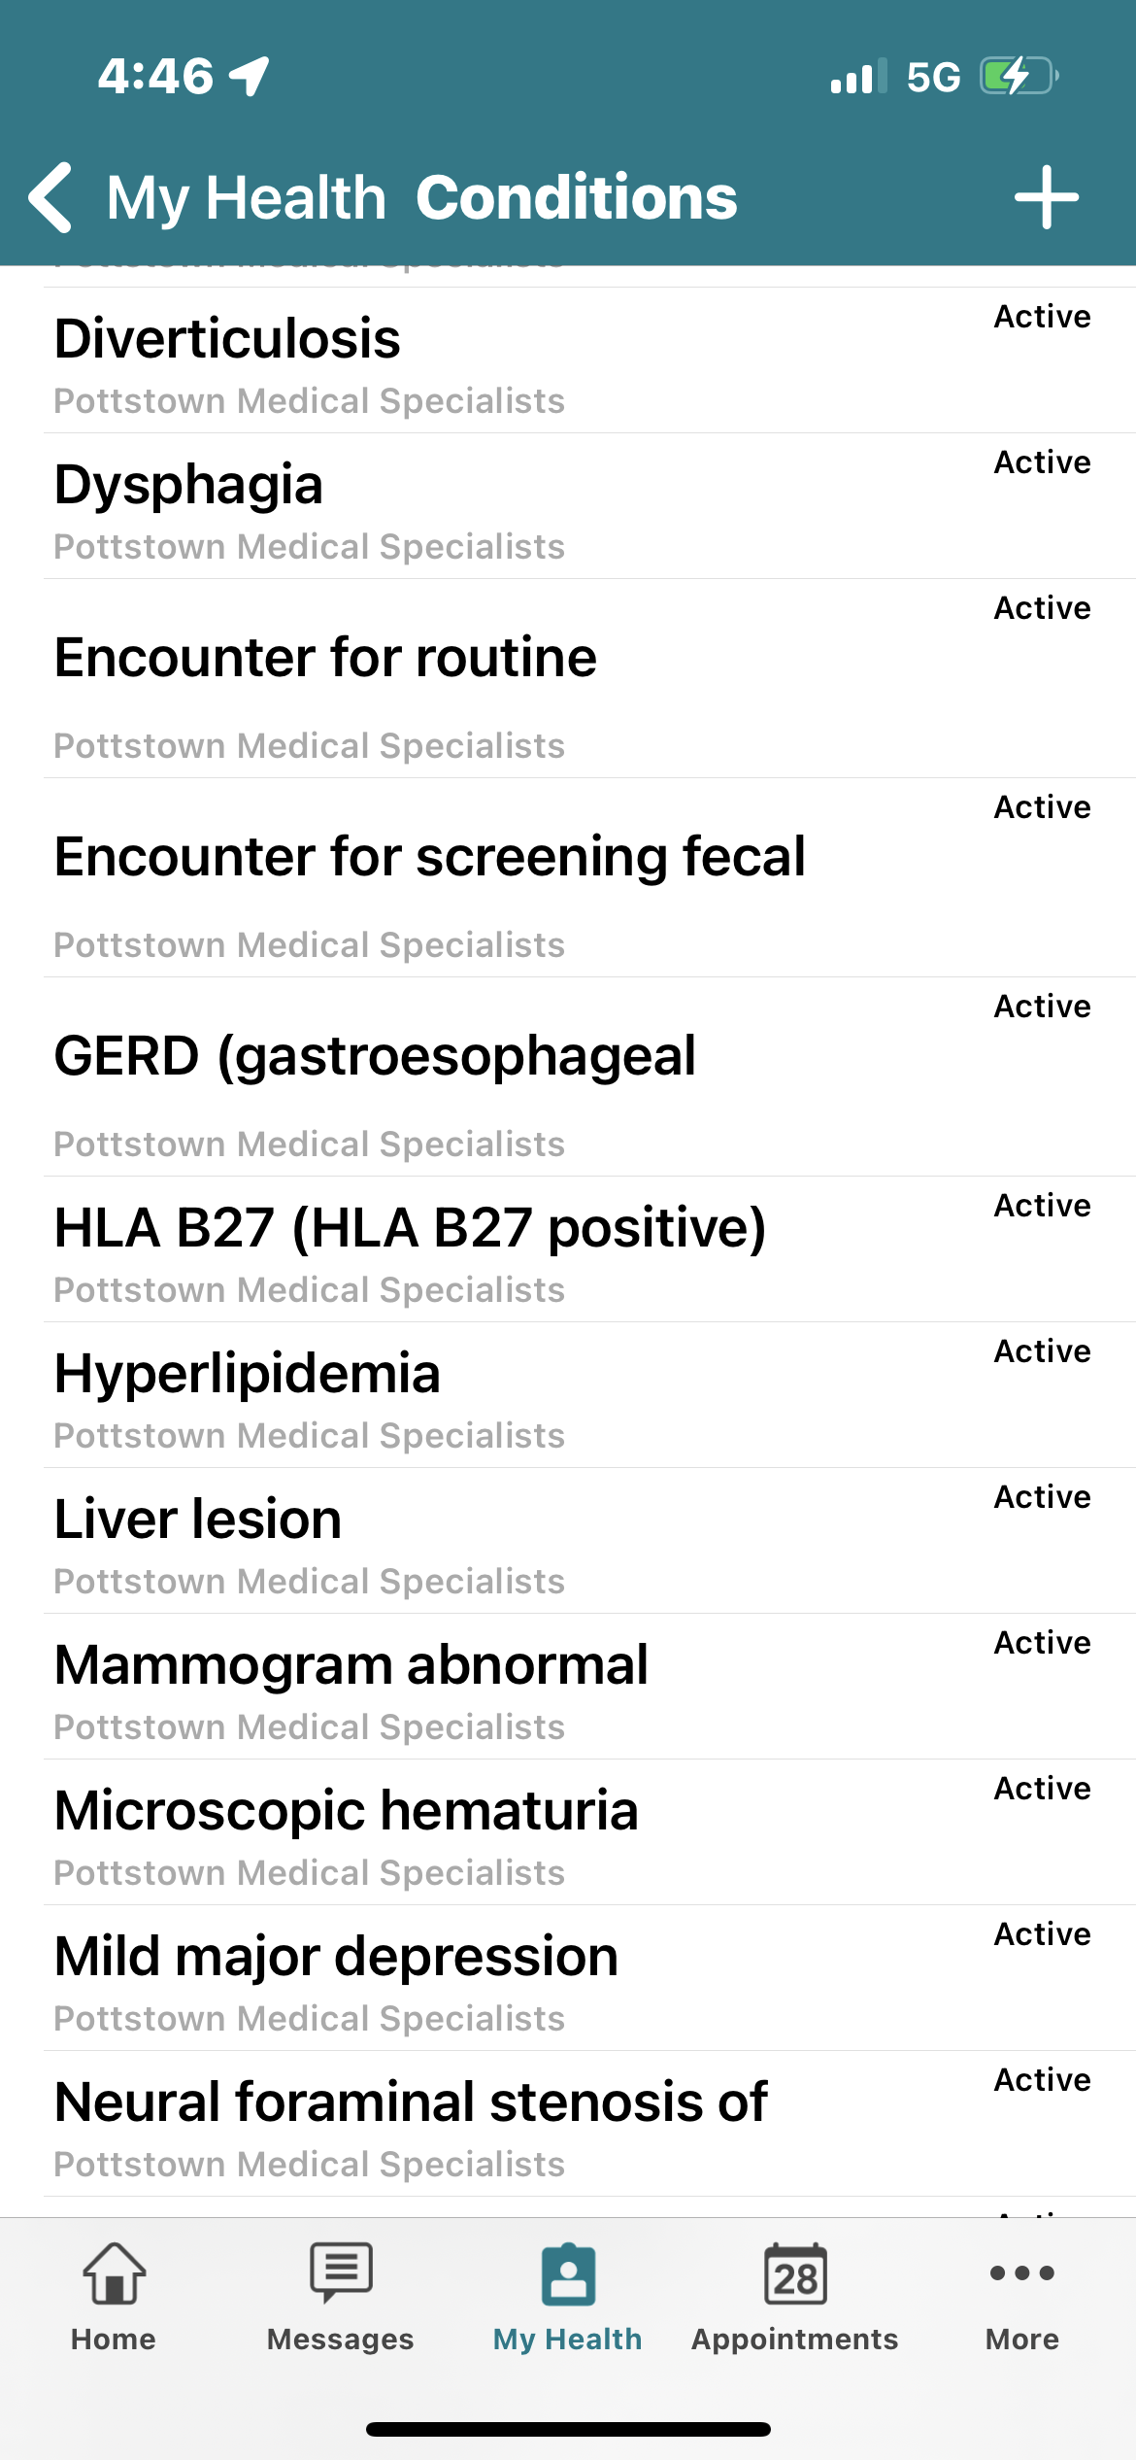
Task: Select the My Health tab icon
Action: (x=568, y=2274)
